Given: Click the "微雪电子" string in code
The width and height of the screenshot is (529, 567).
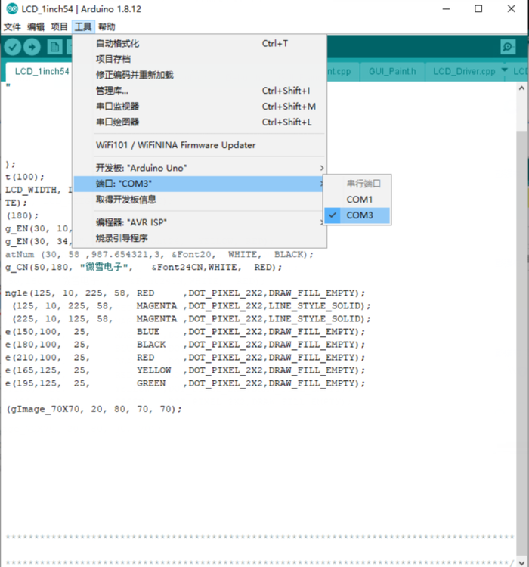Looking at the screenshot, I should point(104,267).
